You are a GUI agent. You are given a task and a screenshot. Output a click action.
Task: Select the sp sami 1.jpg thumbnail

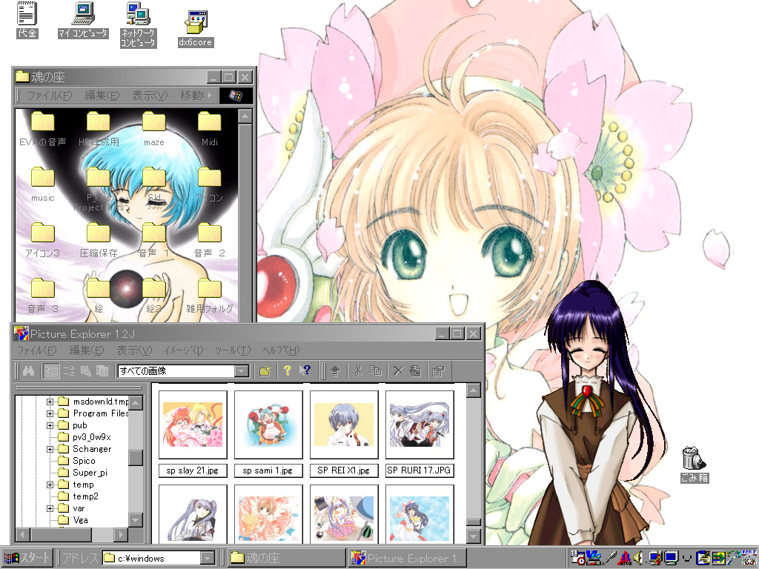pyautogui.click(x=268, y=425)
